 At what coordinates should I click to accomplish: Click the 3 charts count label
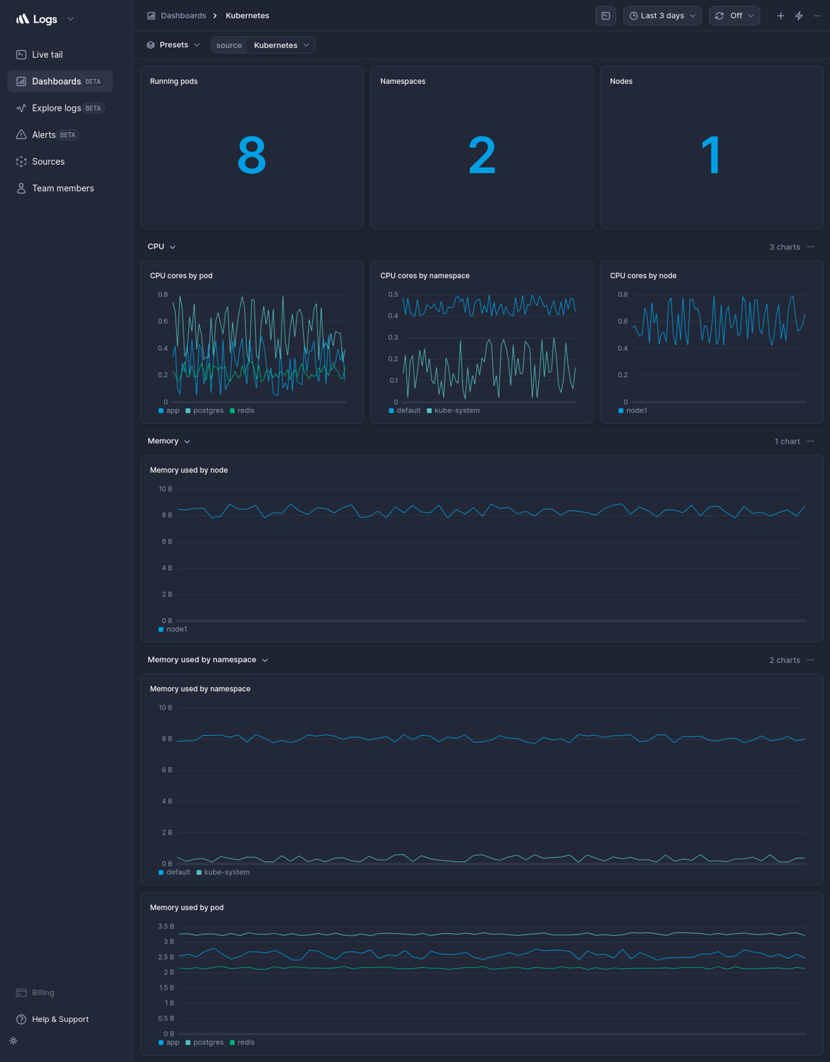pos(785,247)
